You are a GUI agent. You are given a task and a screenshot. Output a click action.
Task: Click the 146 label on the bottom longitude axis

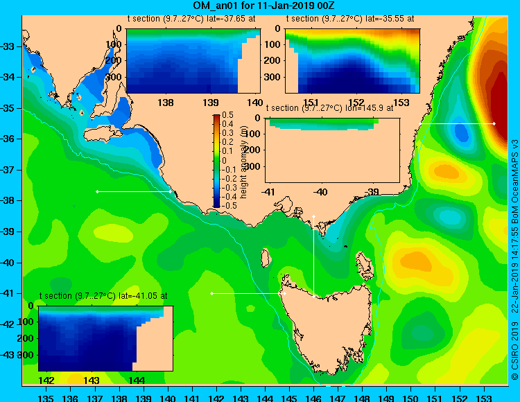(313, 399)
